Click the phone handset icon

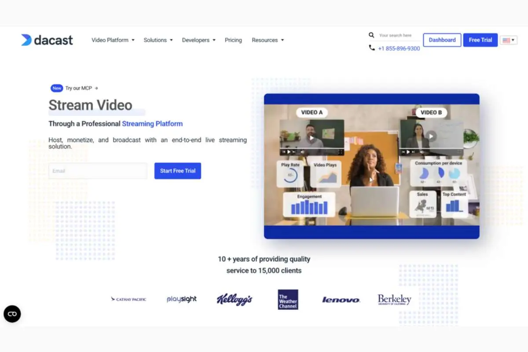372,48
